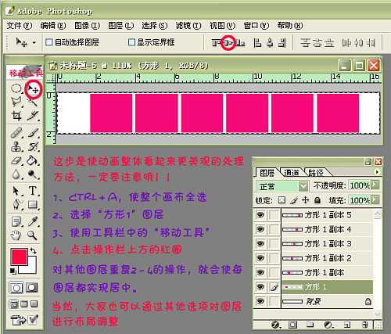
Task: Click the red foreground color swatch
Action: (x=19, y=257)
